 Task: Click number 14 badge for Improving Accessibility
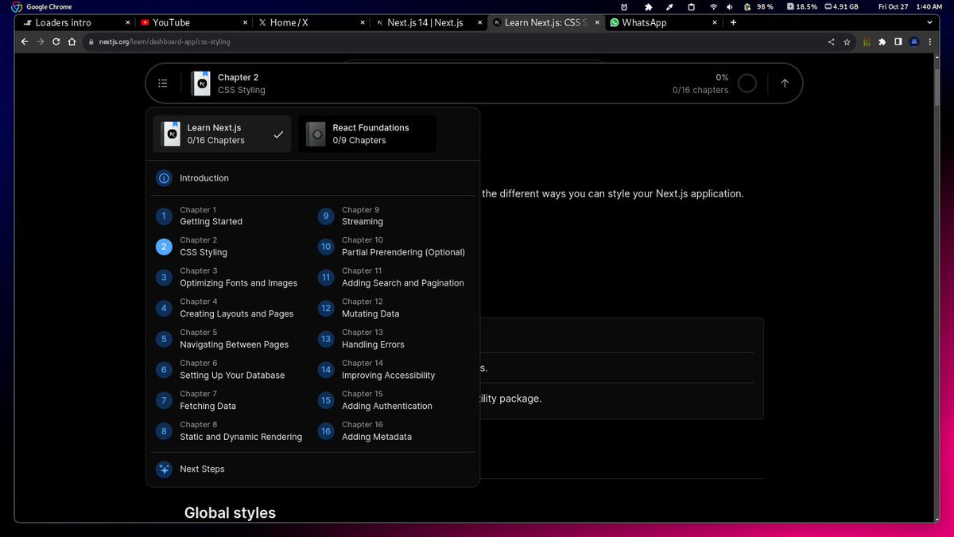click(x=326, y=370)
